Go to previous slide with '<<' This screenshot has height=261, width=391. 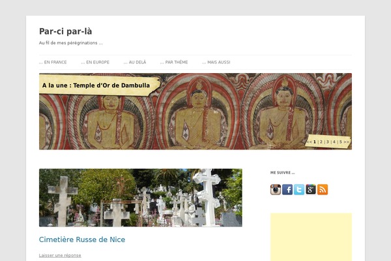point(309,142)
